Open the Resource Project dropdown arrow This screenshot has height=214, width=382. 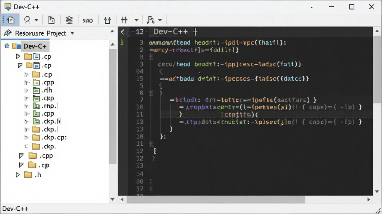pos(72,33)
